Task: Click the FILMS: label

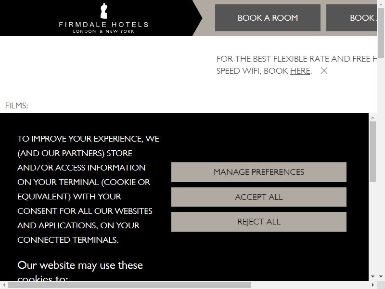Action: (x=17, y=105)
